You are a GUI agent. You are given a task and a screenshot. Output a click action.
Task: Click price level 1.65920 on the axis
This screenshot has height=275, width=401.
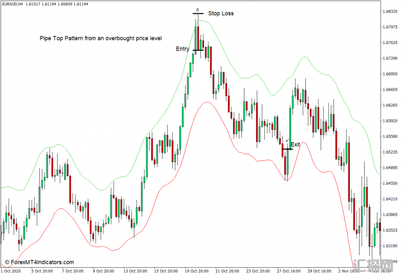tap(390, 121)
